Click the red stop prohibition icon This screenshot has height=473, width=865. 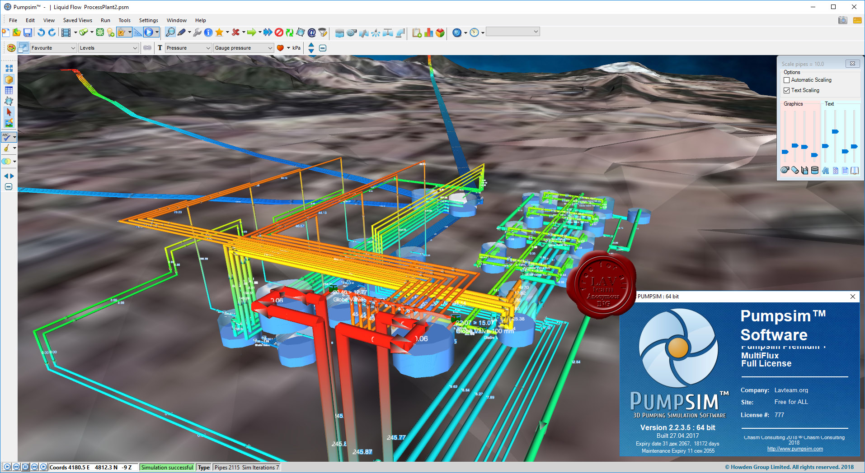pyautogui.click(x=279, y=32)
